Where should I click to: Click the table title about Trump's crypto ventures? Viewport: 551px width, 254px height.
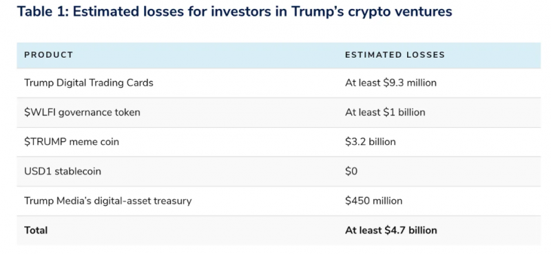234,12
